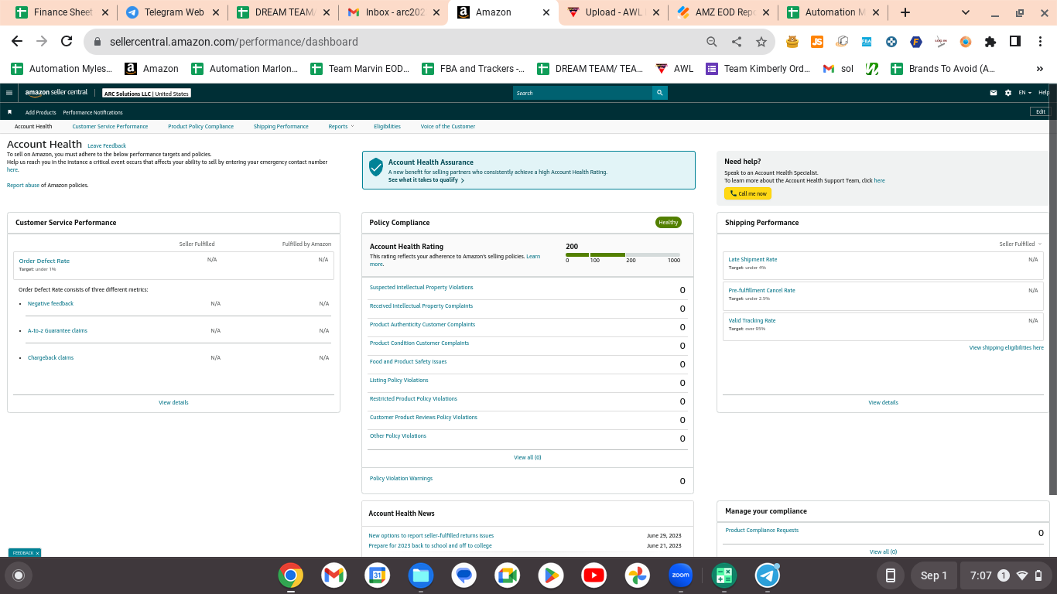The width and height of the screenshot is (1057, 594).
Task: Open the Seller Central hamburger menu
Action: (9, 93)
